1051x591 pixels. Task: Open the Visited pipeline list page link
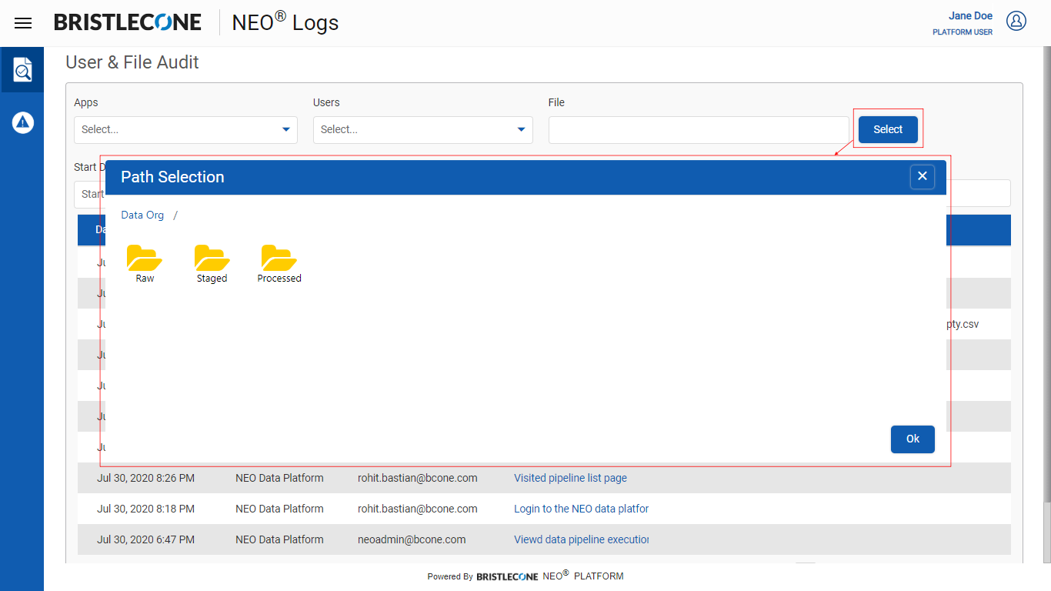[x=570, y=478]
